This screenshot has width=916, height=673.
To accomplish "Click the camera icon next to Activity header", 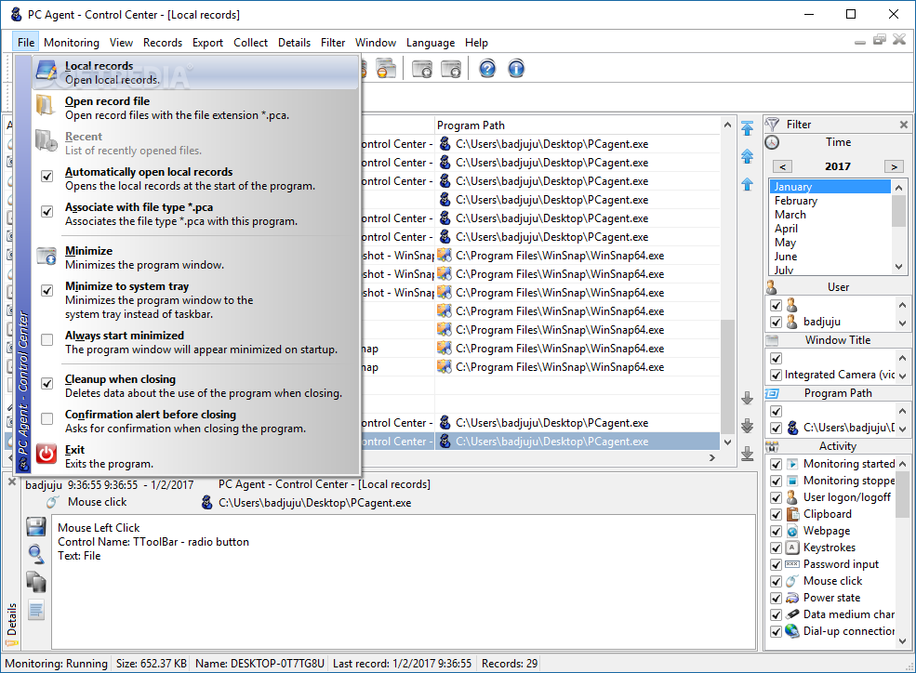I will pos(772,446).
